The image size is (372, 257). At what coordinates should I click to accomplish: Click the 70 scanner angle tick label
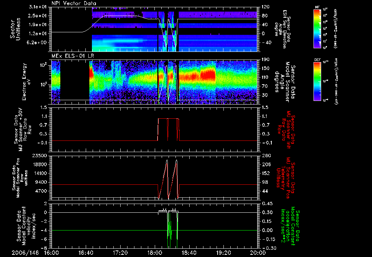tap(264, 86)
